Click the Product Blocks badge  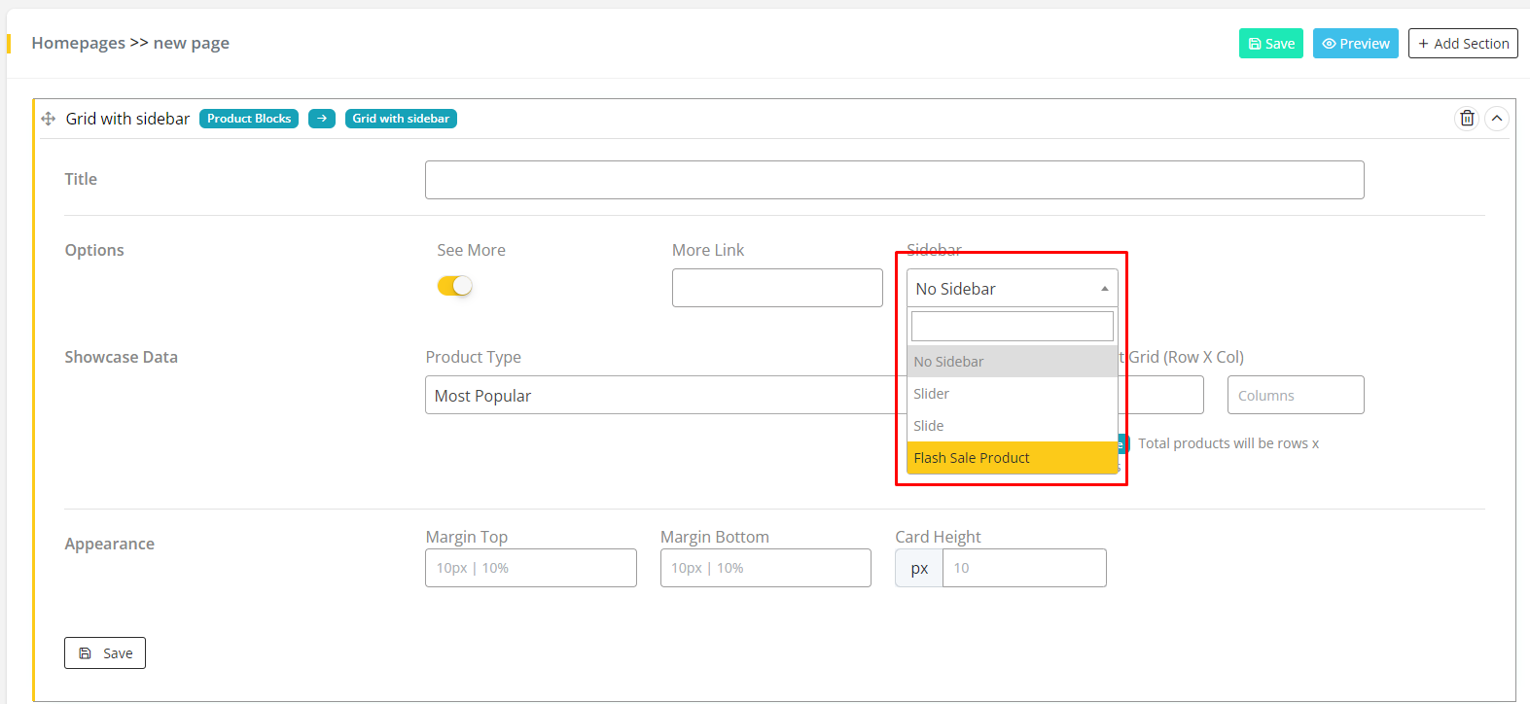(x=249, y=119)
